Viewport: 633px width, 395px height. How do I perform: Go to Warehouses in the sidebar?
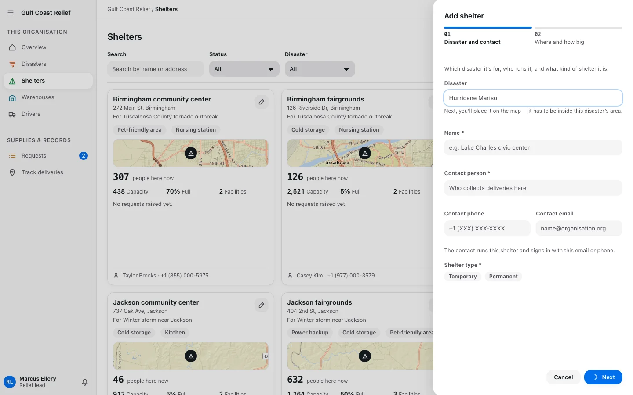pyautogui.click(x=48, y=97)
